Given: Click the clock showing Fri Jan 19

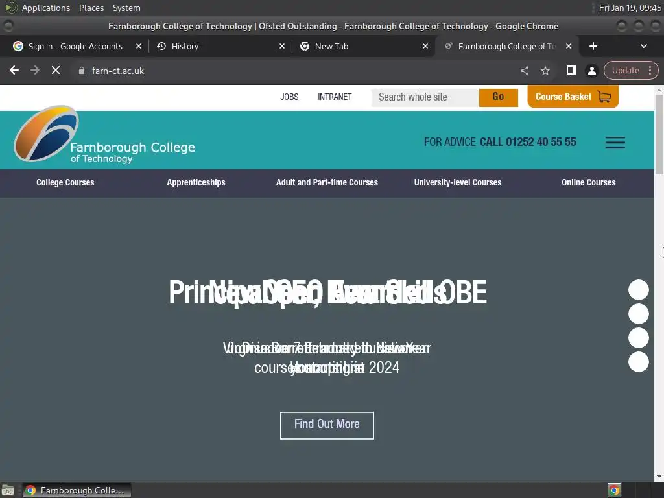Looking at the screenshot, I should pos(630,8).
